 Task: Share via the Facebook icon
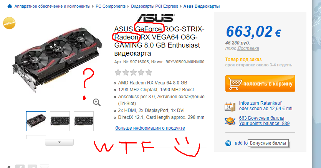point(20,166)
